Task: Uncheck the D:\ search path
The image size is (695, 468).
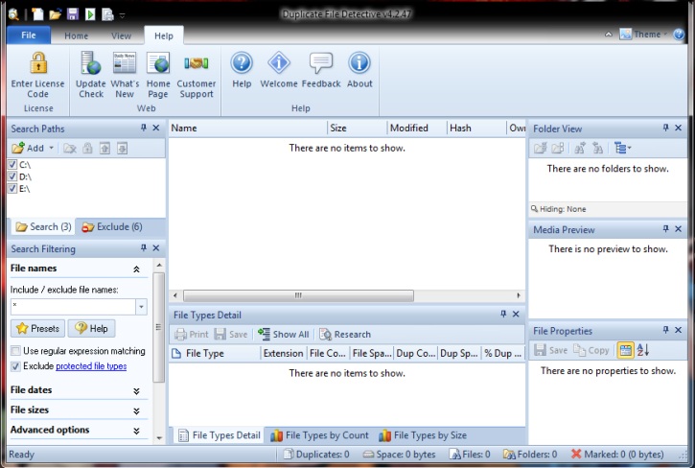Action: [12, 176]
